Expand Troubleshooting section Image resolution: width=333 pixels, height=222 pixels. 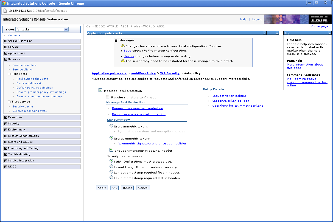tap(5, 154)
